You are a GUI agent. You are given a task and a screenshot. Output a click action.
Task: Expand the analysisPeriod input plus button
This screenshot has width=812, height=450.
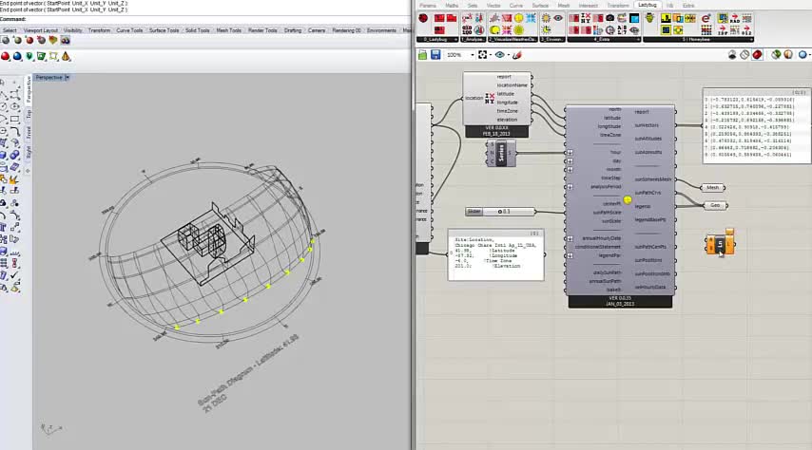570,187
